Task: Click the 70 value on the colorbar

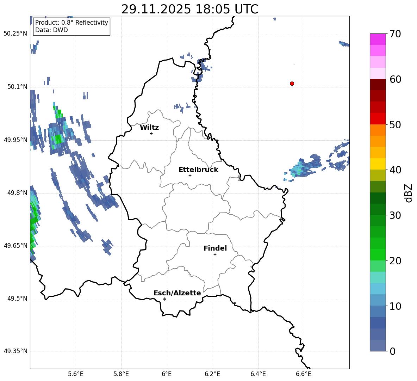Action: coord(395,34)
